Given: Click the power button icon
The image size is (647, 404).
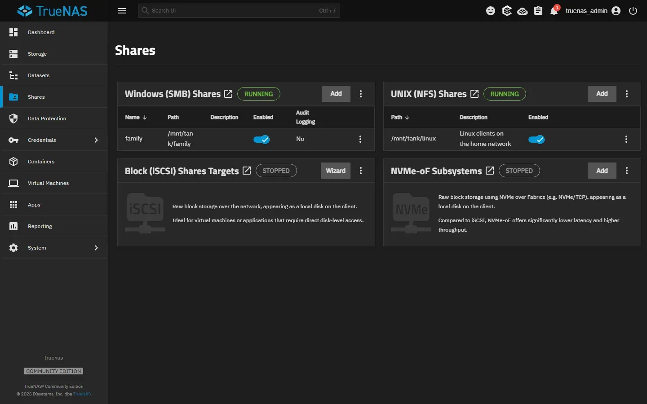Looking at the screenshot, I should tap(633, 11).
